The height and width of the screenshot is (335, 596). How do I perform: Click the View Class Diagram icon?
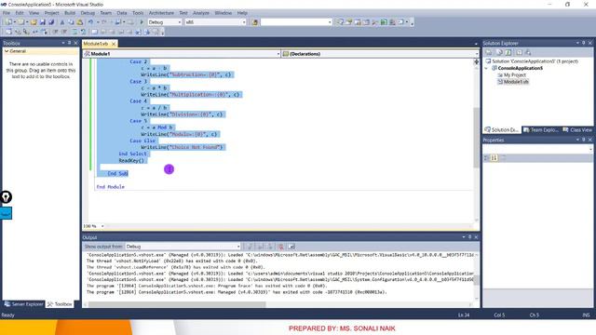tap(528, 52)
